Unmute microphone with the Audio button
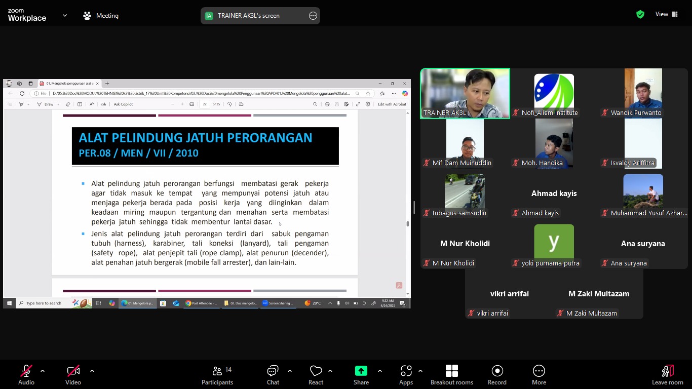 coord(26,375)
